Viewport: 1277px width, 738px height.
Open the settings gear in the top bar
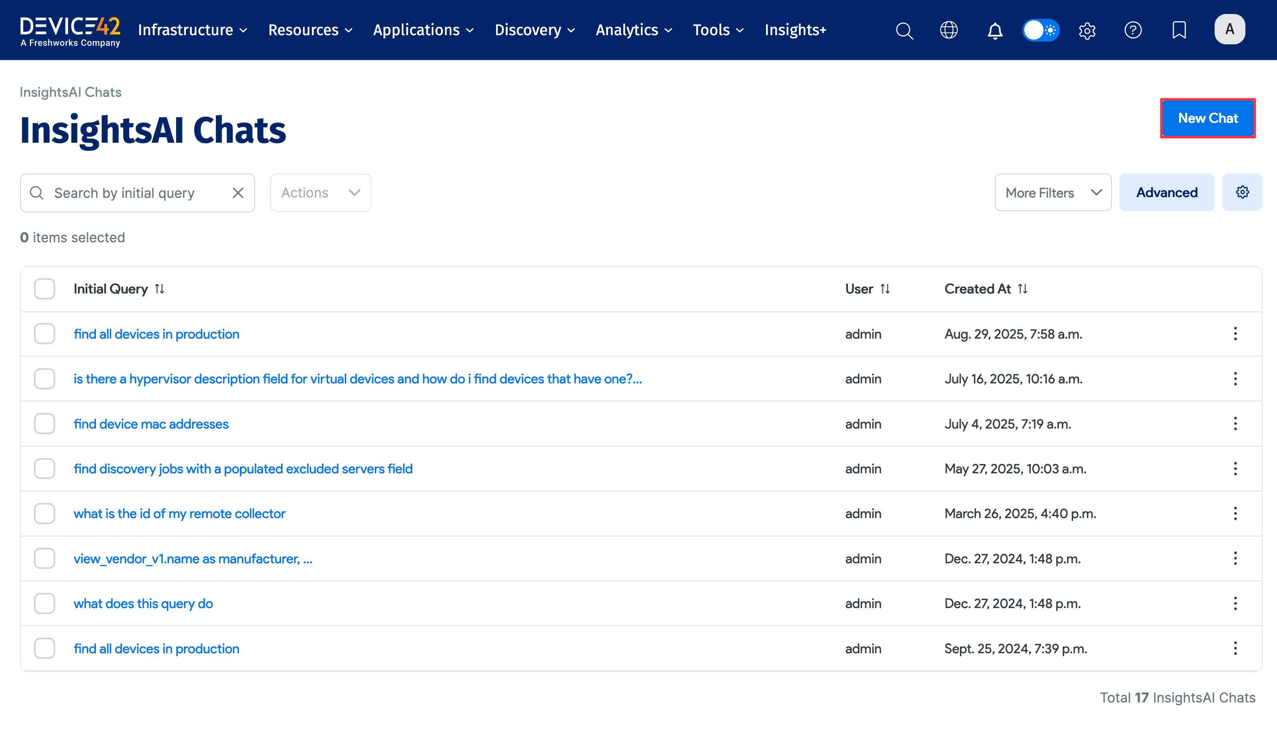(x=1087, y=30)
